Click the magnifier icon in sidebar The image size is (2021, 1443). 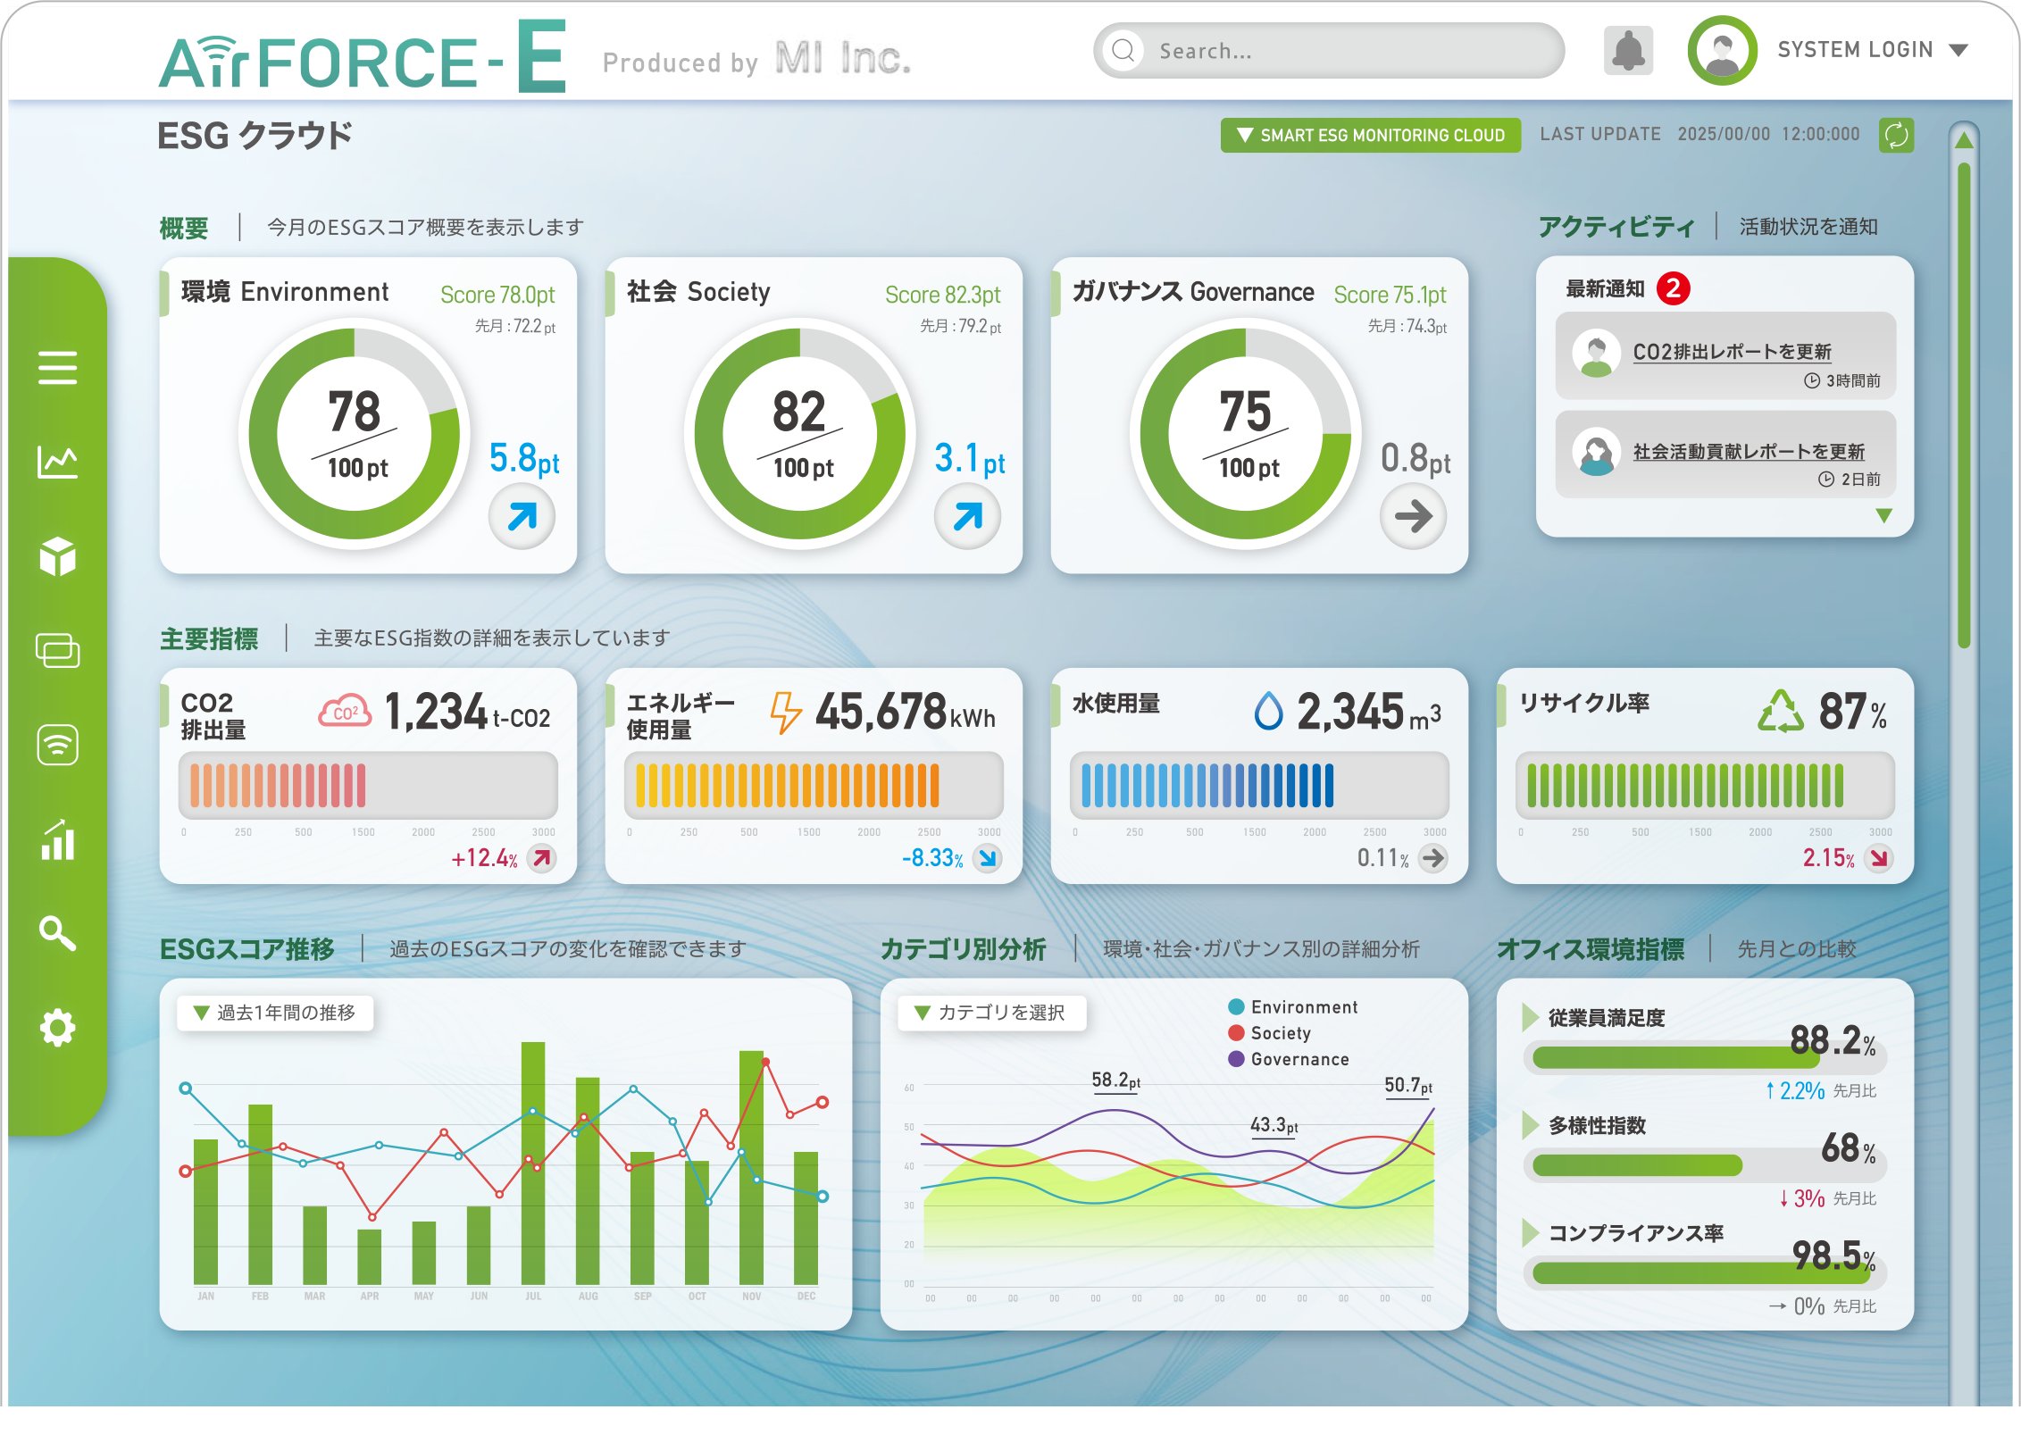coord(57,933)
